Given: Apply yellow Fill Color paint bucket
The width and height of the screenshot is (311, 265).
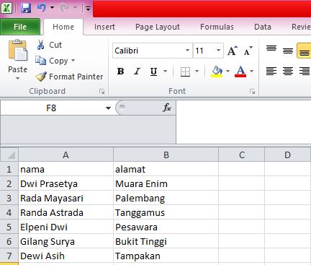Looking at the screenshot, I should tap(217, 71).
